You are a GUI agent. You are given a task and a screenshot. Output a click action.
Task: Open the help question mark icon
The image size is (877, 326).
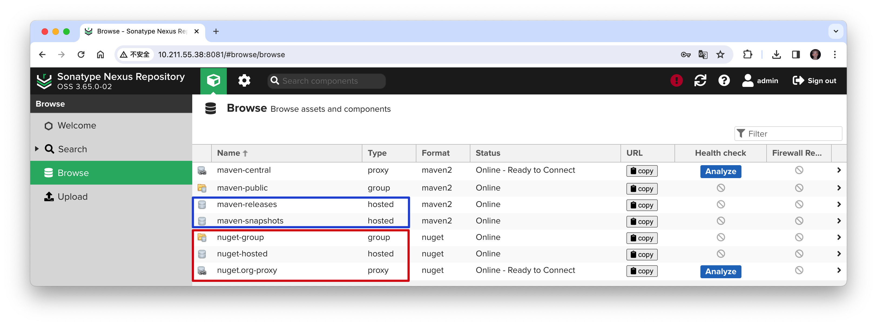724,81
